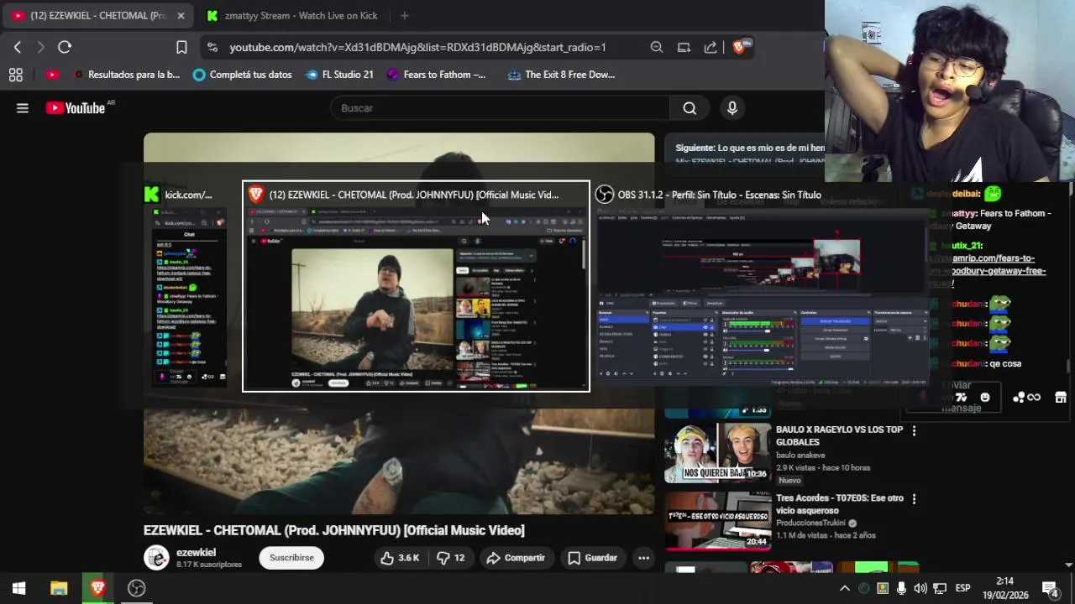The height and width of the screenshot is (604, 1075).
Task: Click the browser forward arrow
Action: [40, 47]
